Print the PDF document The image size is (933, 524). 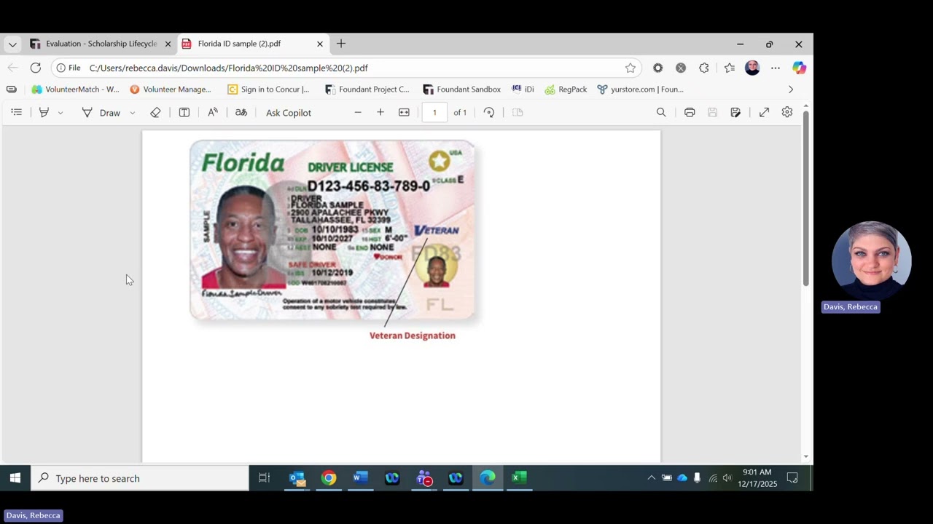(x=690, y=112)
